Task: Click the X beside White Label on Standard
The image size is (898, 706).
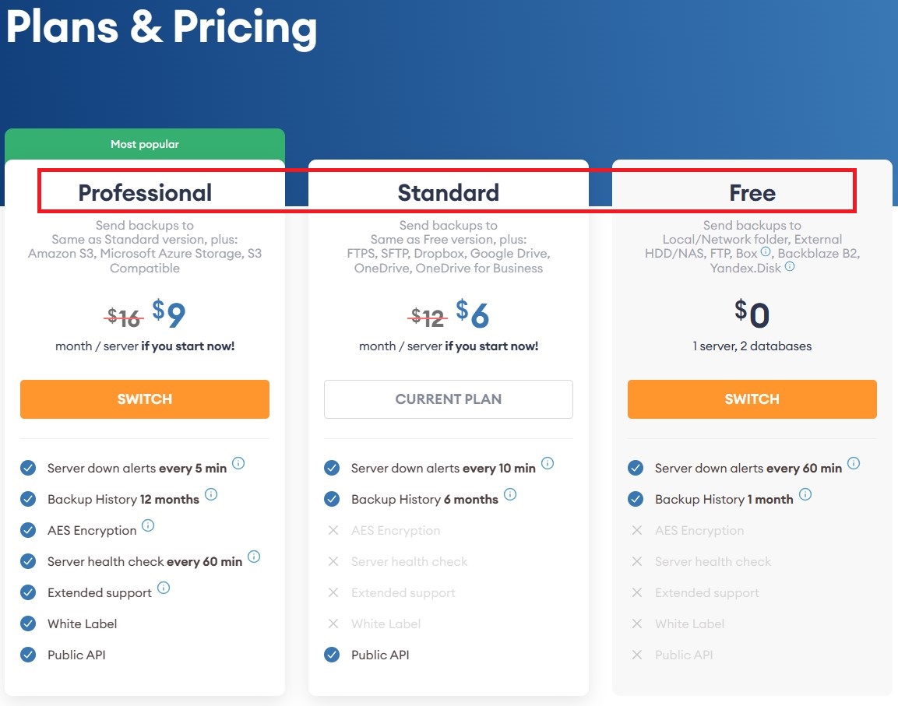Action: [x=332, y=623]
